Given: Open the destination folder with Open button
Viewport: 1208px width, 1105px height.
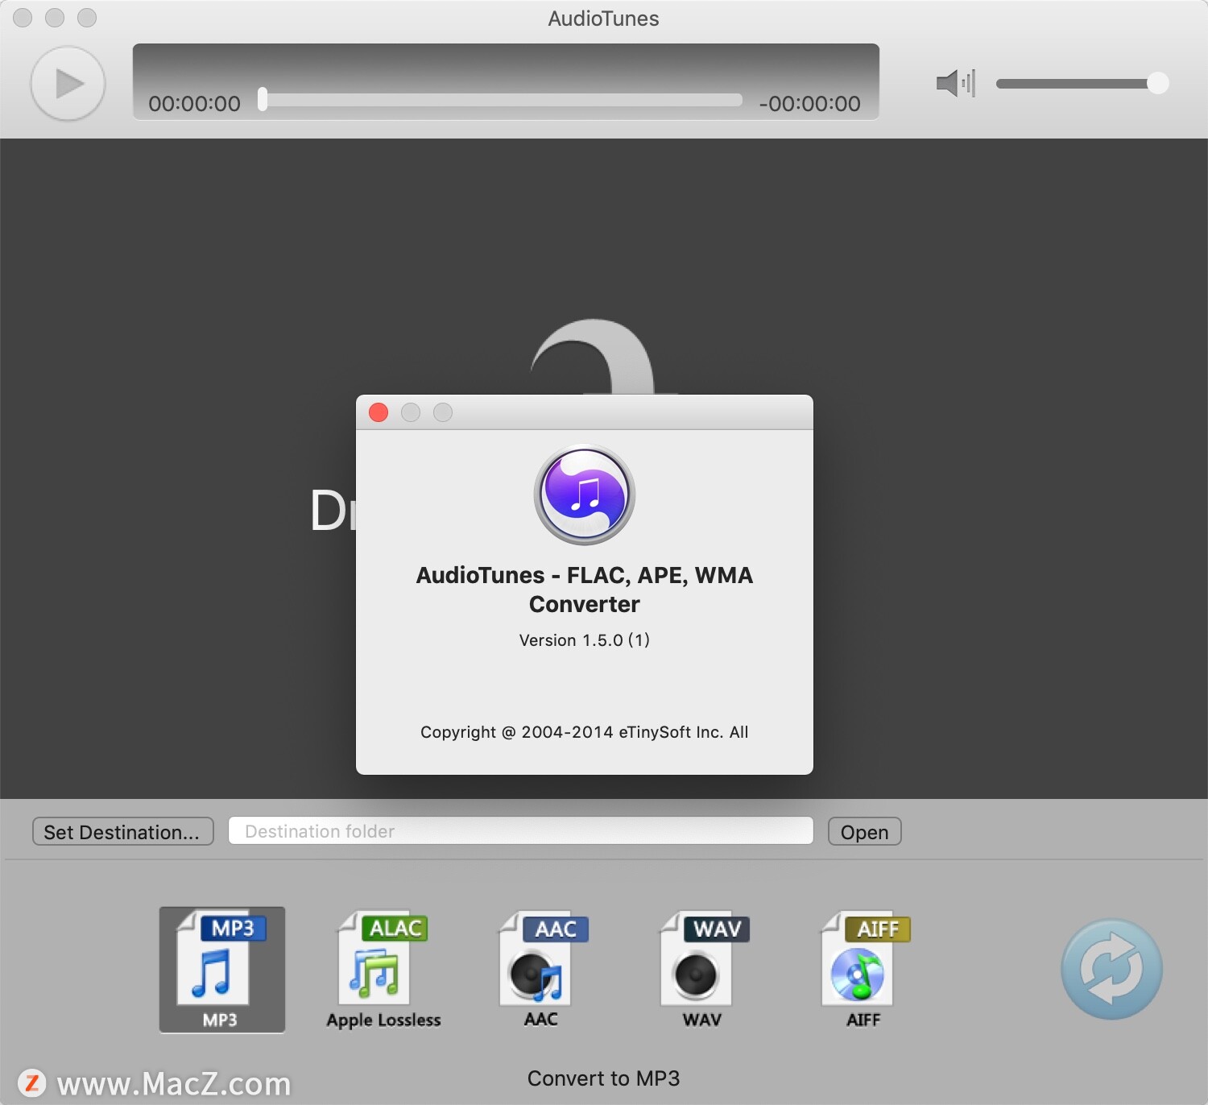Looking at the screenshot, I should pyautogui.click(x=864, y=831).
